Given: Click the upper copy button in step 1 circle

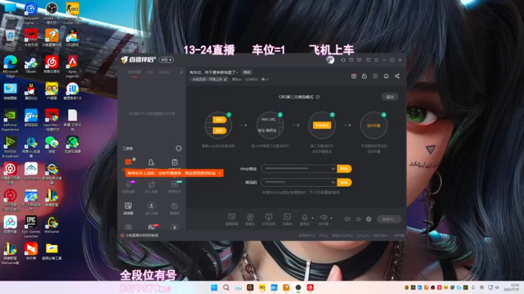Looking at the screenshot, I should point(219,120).
